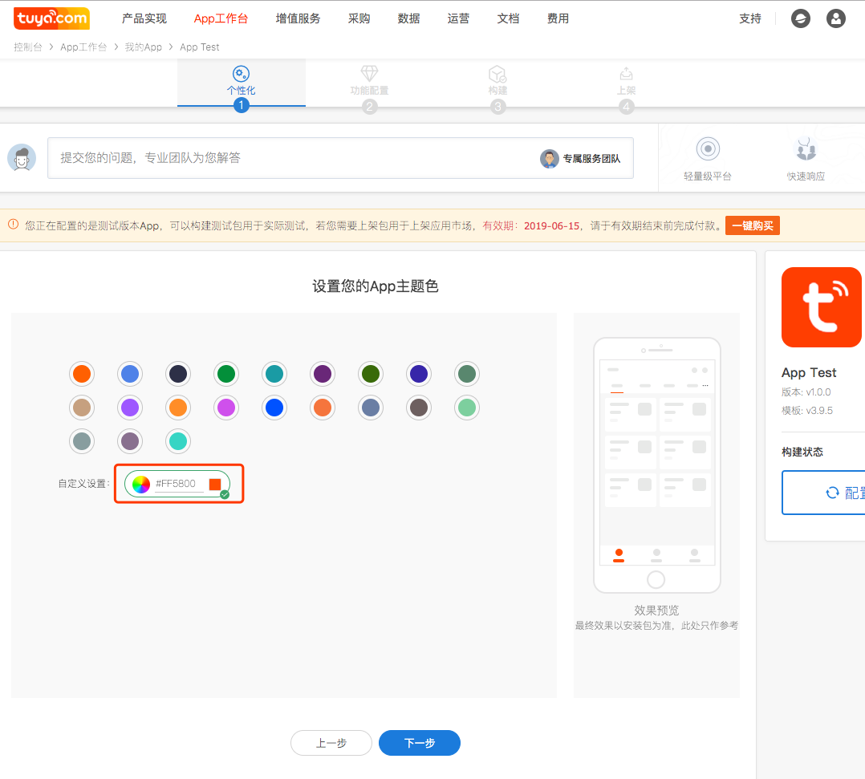The image size is (865, 779).
Task: Click the message center icon in header
Action: click(x=800, y=18)
